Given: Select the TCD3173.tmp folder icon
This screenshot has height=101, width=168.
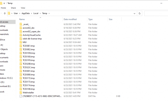Looking at the screenshot, I should click(x=21, y=82).
